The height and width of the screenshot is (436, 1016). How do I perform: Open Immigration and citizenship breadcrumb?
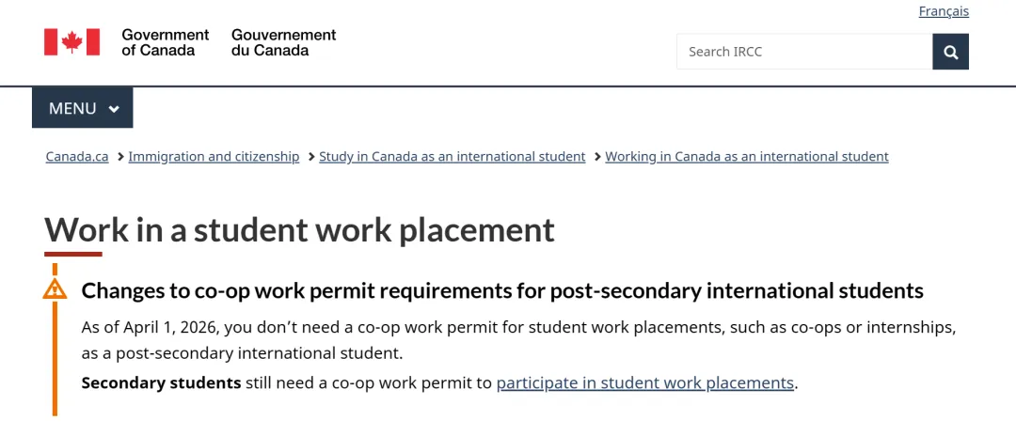click(x=214, y=157)
